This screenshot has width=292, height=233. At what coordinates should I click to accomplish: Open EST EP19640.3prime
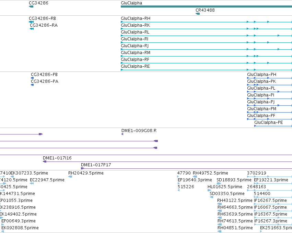coord(195,180)
